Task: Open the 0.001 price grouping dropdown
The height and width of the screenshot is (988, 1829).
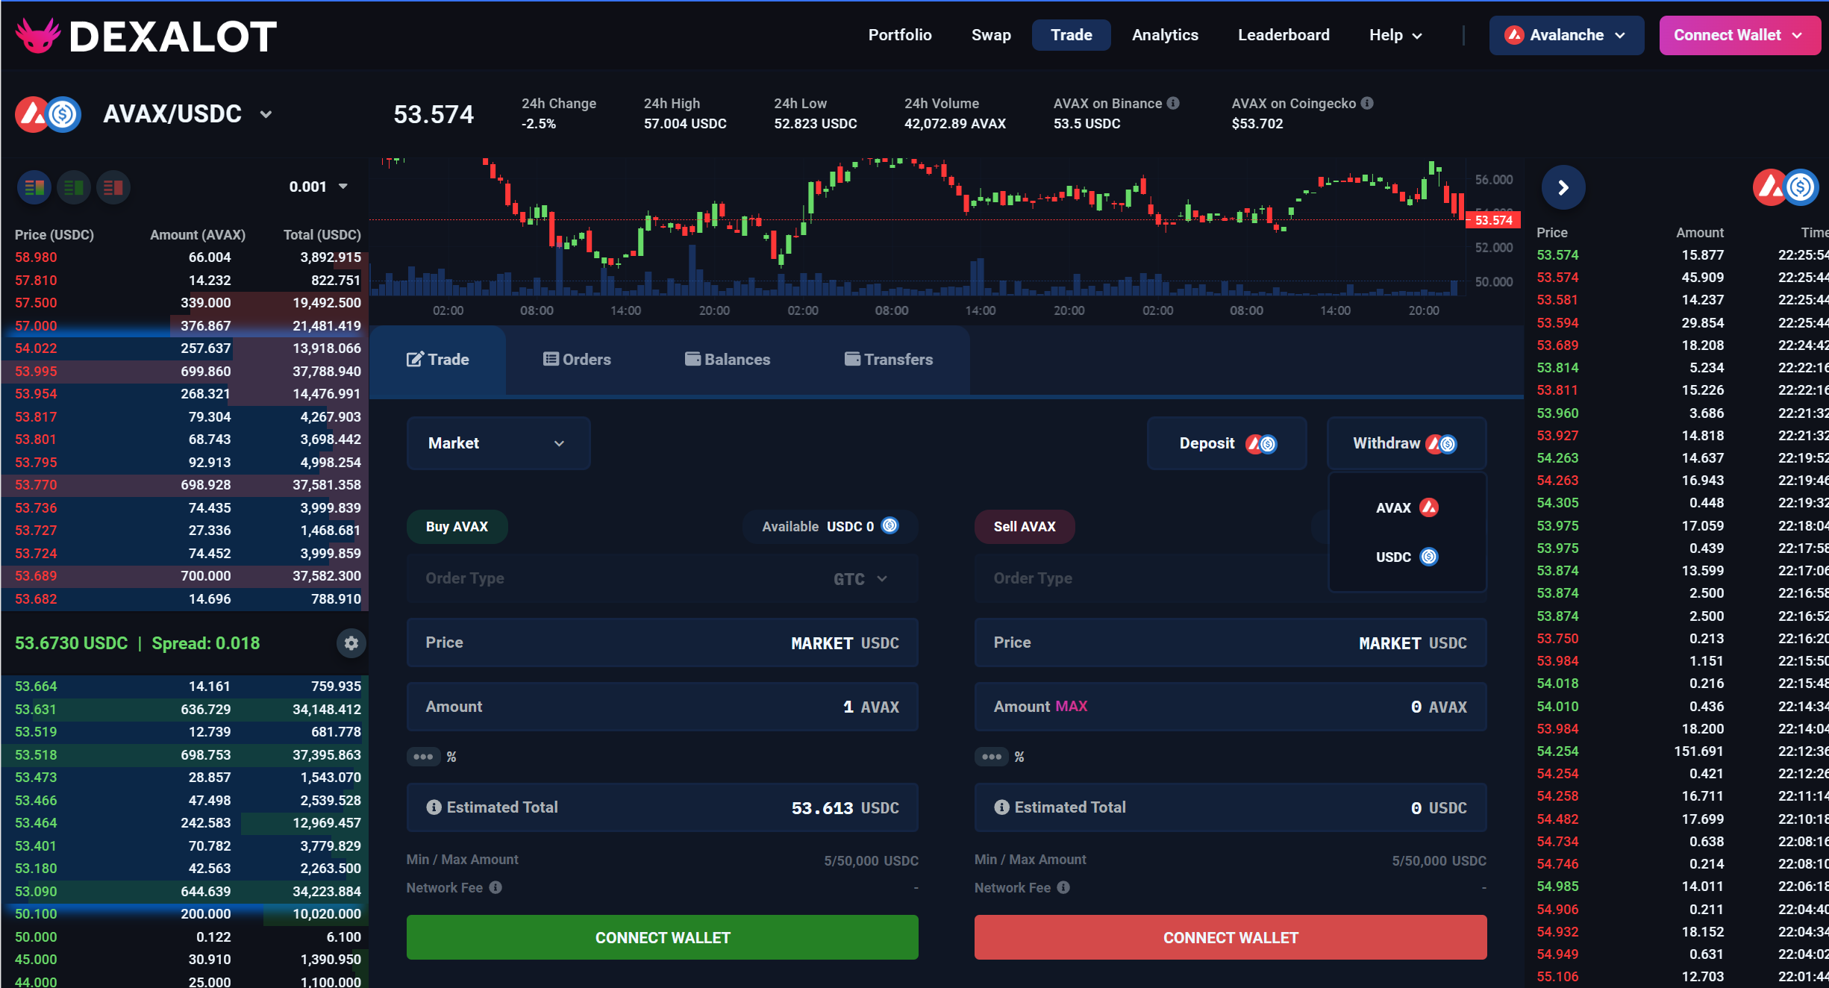Action: (x=319, y=187)
